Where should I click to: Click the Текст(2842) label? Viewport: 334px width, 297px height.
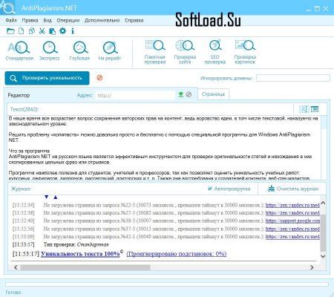(x=24, y=109)
